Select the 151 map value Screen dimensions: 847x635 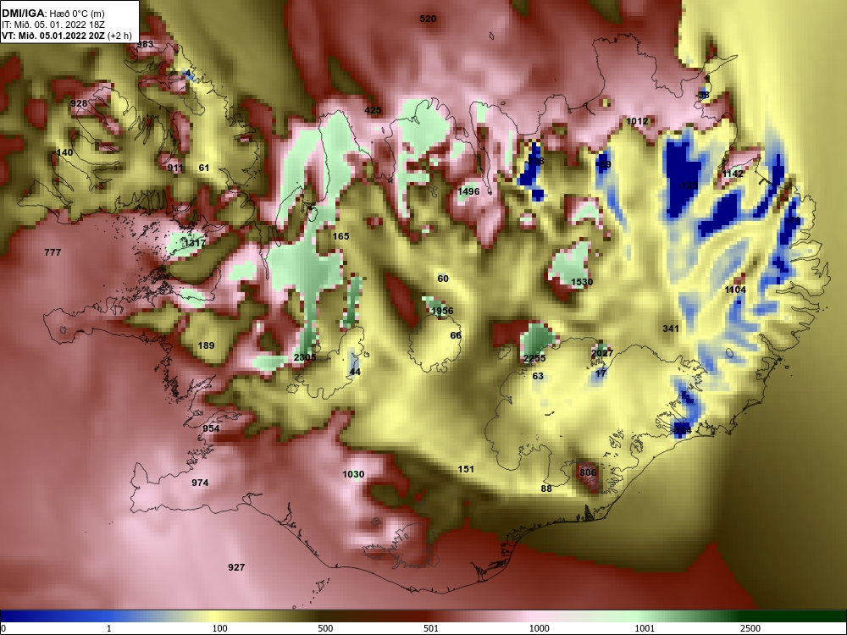tap(466, 469)
